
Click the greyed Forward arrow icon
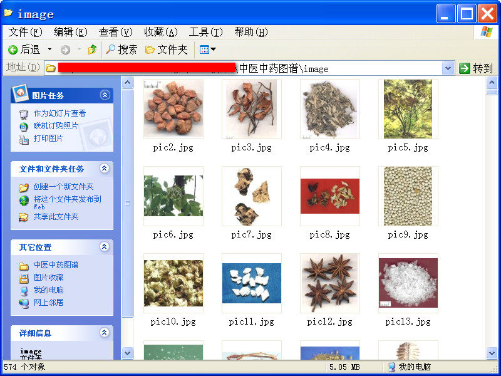tap(66, 50)
